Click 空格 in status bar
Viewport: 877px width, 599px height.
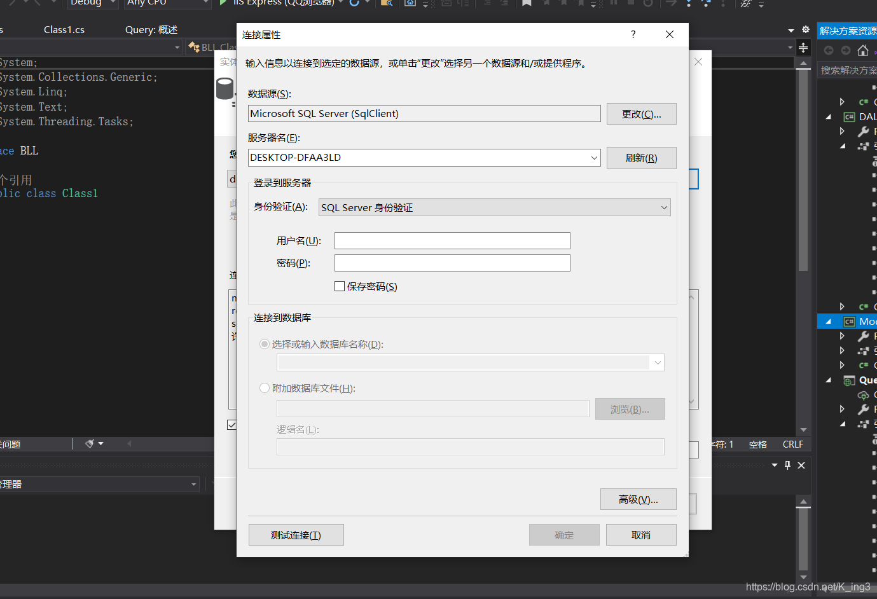(757, 444)
